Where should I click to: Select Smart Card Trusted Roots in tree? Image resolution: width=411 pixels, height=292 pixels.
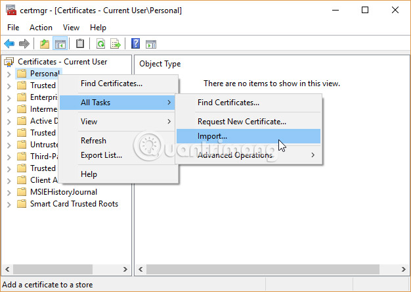[x=74, y=204]
